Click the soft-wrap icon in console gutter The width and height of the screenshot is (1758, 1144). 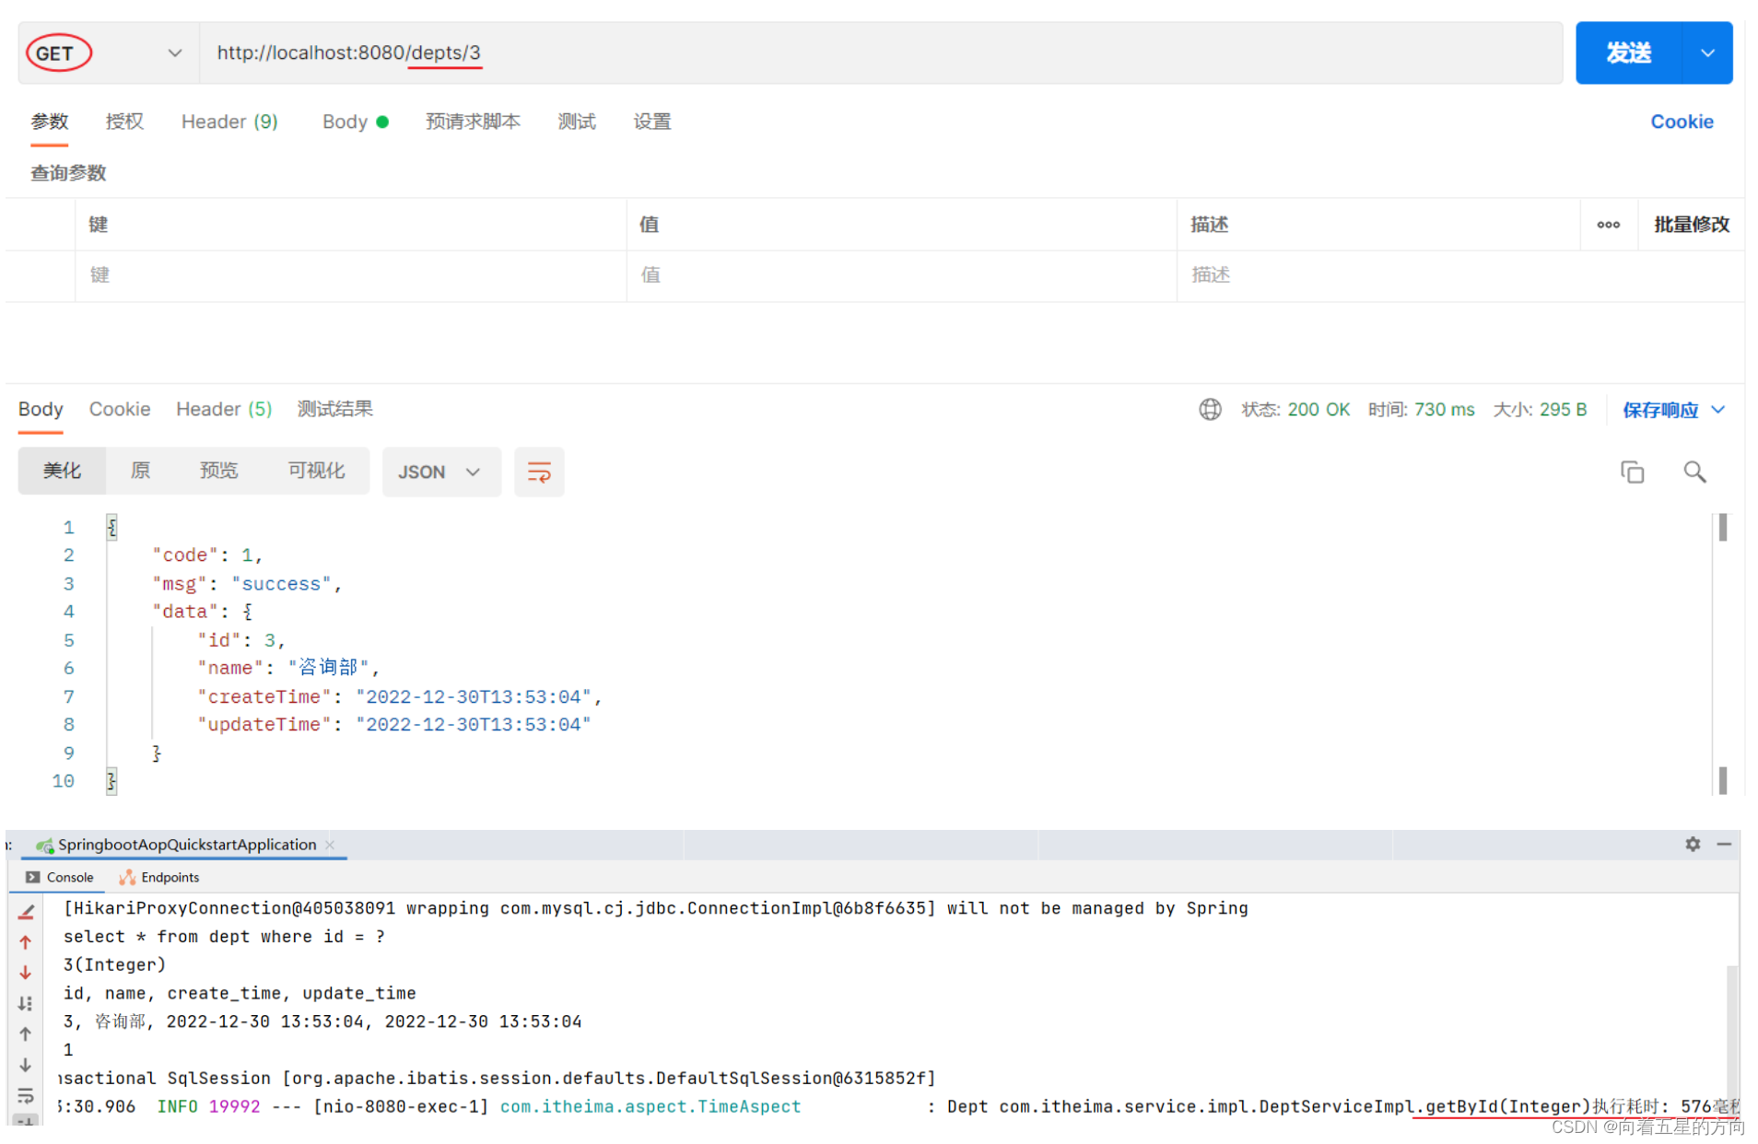point(25,1095)
